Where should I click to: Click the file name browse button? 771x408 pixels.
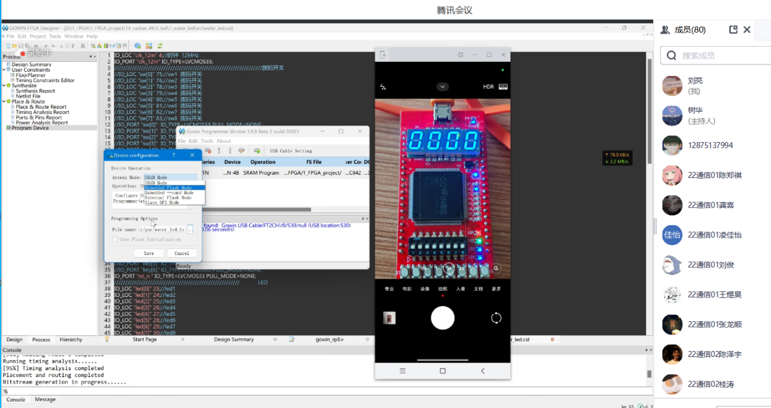click(x=190, y=229)
